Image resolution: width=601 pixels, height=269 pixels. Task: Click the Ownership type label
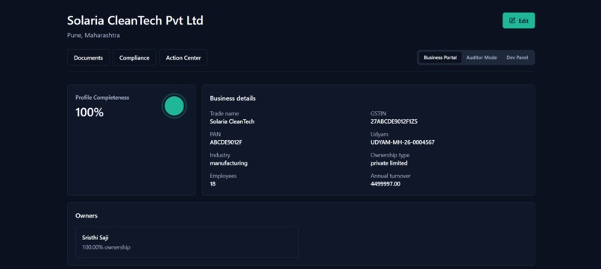[390, 155]
